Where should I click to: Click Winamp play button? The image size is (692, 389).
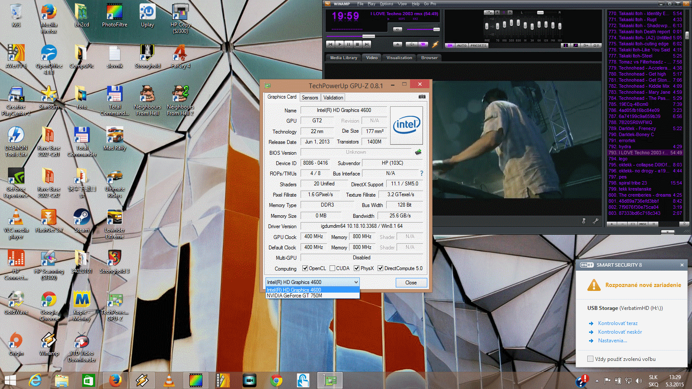(x=340, y=44)
